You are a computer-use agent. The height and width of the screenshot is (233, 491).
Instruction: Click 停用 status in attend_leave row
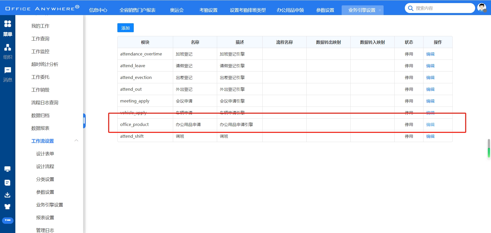409,66
